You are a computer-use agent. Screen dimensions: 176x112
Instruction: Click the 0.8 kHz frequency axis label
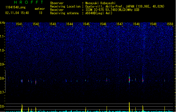click(3, 78)
